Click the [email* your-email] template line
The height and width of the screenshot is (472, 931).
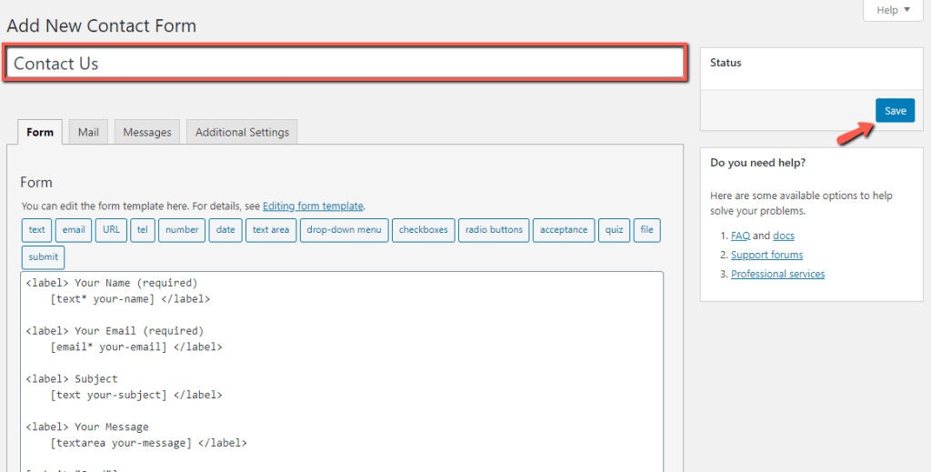click(x=136, y=346)
